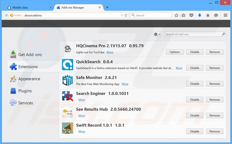Image resolution: width=232 pixels, height=144 pixels.
Task: Click the Swift Record gramophone icon
Action: pyautogui.click(x=68, y=128)
